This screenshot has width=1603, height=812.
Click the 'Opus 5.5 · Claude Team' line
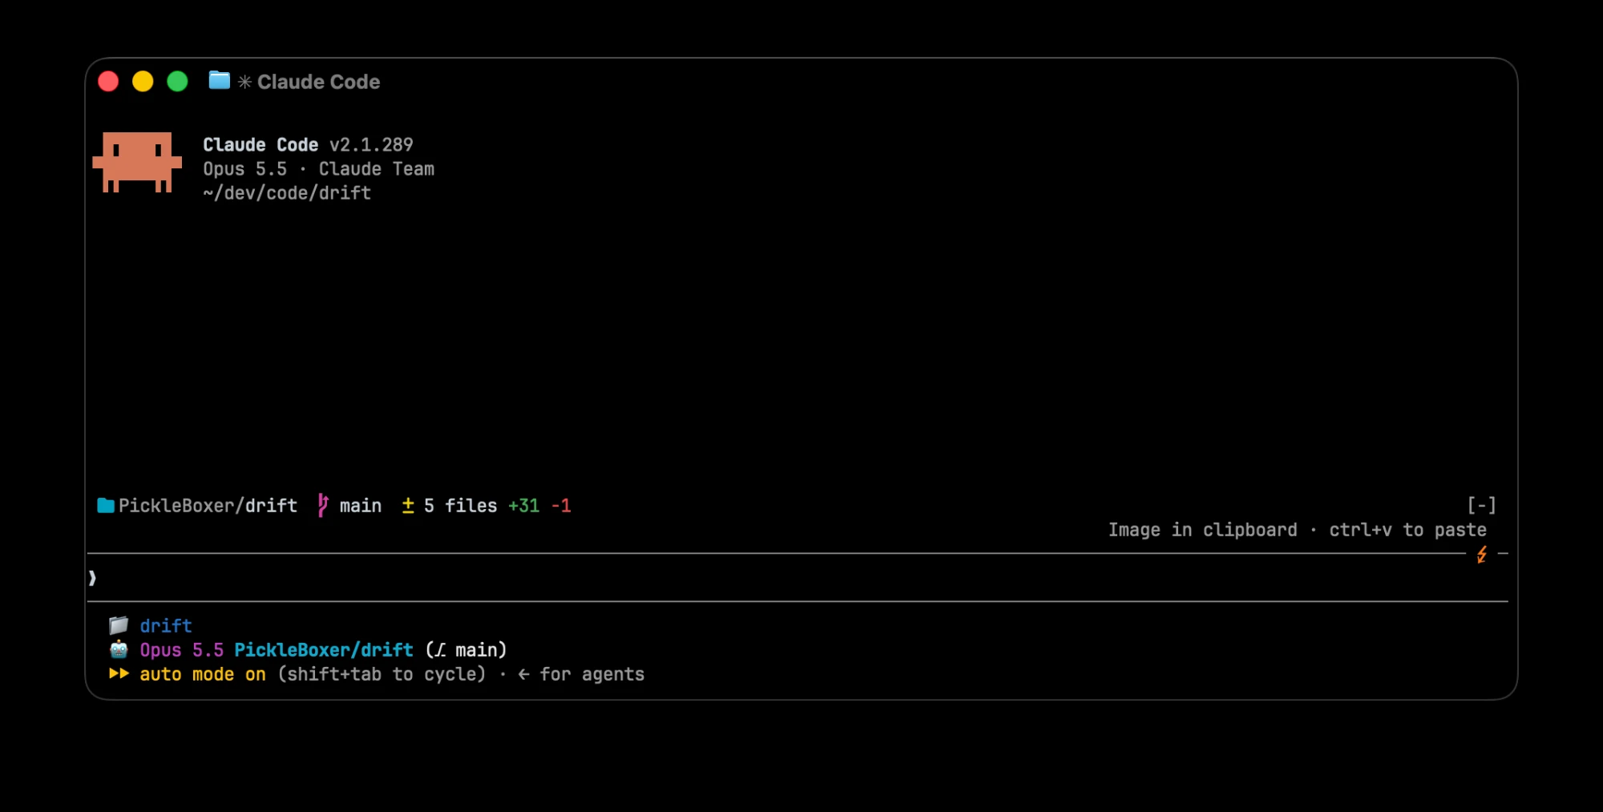pyautogui.click(x=318, y=169)
